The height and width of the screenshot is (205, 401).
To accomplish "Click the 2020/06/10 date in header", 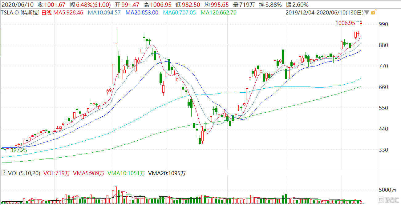I will (x=18, y=5).
